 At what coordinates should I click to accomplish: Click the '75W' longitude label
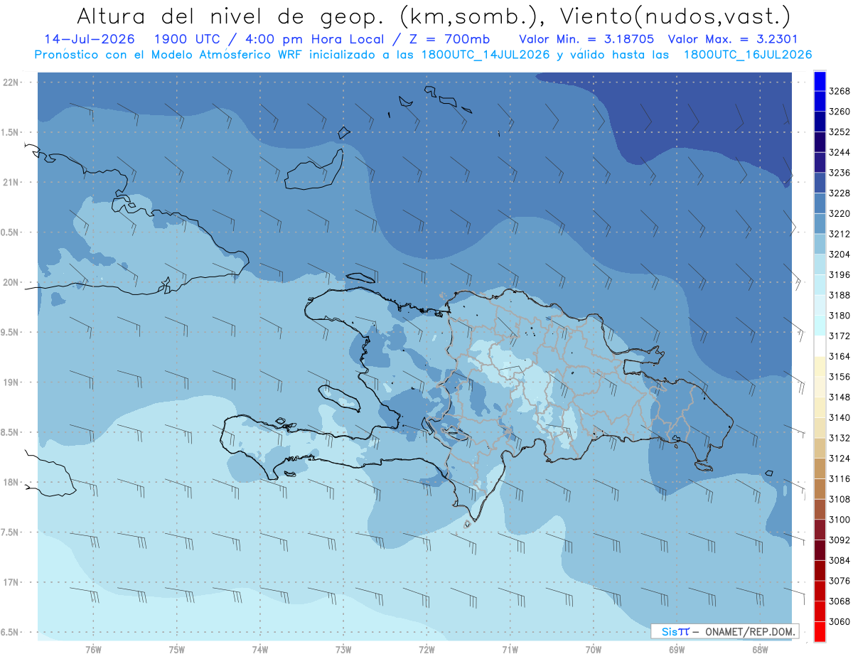176,650
